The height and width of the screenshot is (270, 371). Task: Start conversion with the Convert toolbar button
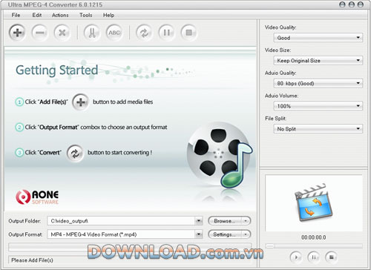point(144,33)
